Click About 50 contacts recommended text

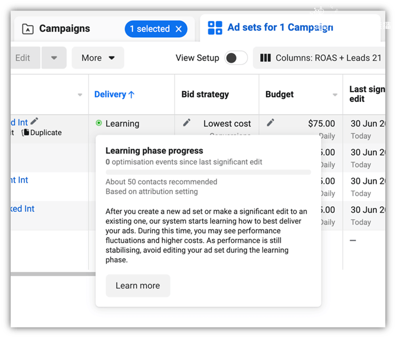click(161, 182)
